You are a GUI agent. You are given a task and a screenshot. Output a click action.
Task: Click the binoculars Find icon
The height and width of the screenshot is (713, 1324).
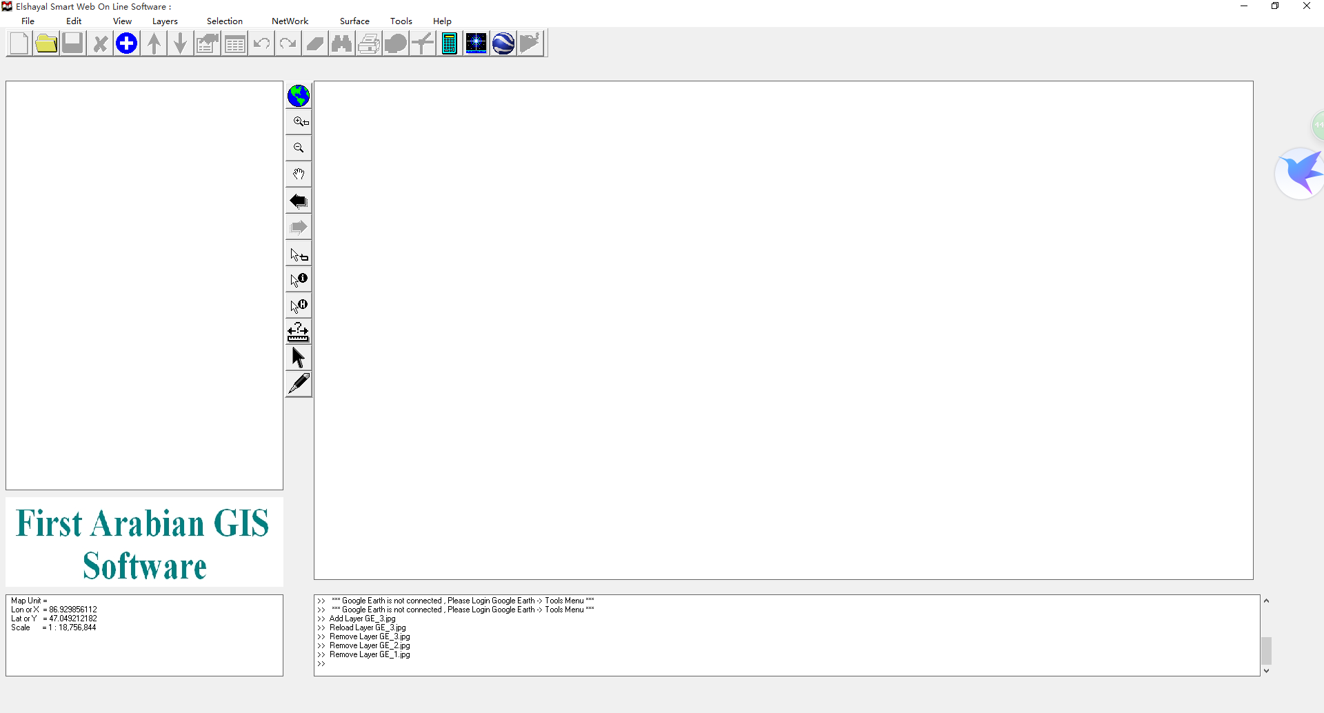pyautogui.click(x=341, y=43)
